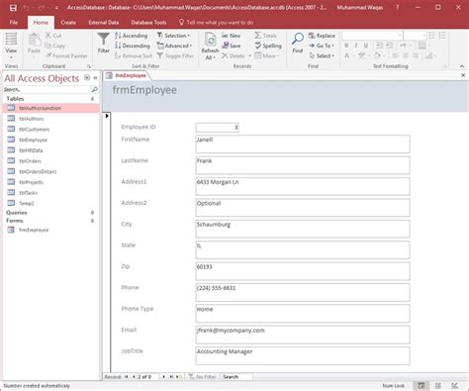Open the All Access Objects pane menu
469x391 pixels.
click(x=87, y=78)
